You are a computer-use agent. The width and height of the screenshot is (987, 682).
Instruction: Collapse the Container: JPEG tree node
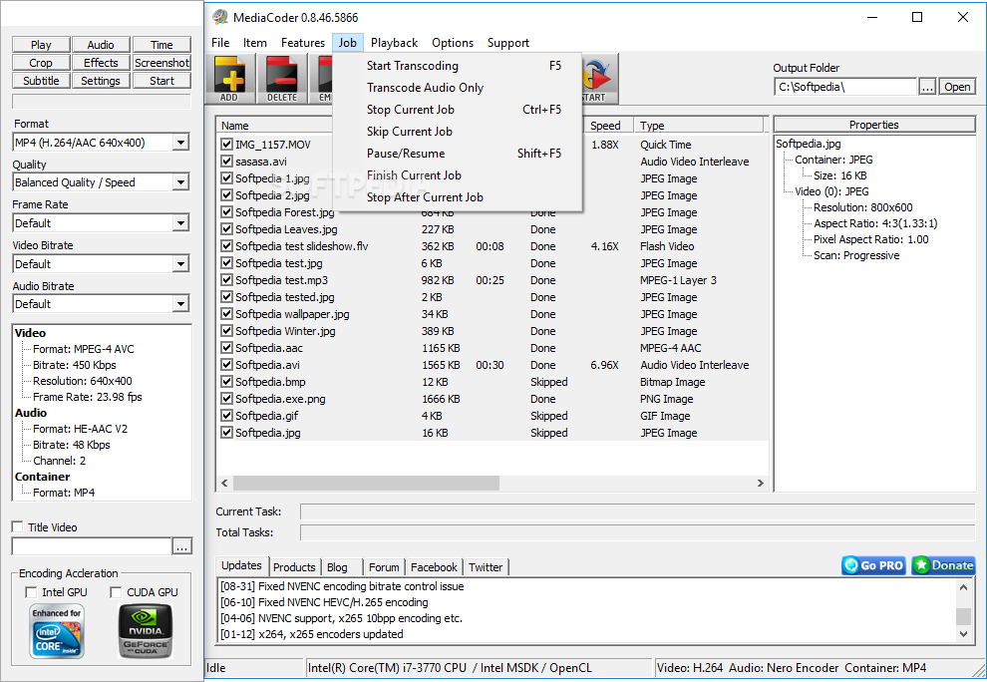tap(833, 160)
